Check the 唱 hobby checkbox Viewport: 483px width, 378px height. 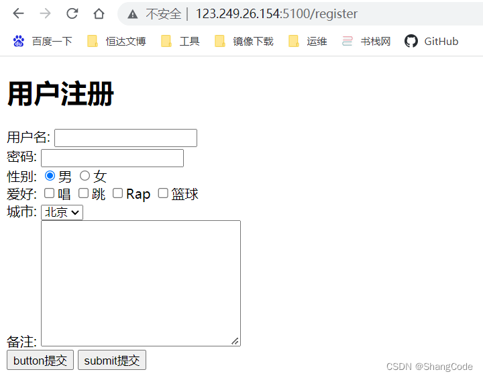click(49, 193)
